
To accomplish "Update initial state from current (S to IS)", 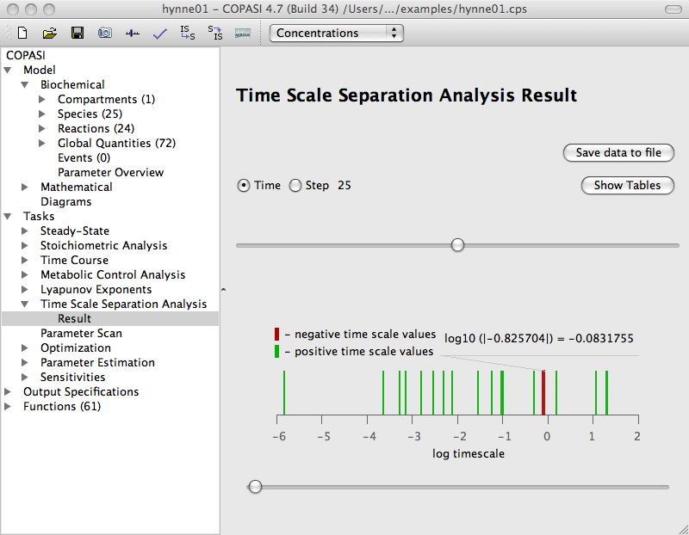I will (215, 33).
